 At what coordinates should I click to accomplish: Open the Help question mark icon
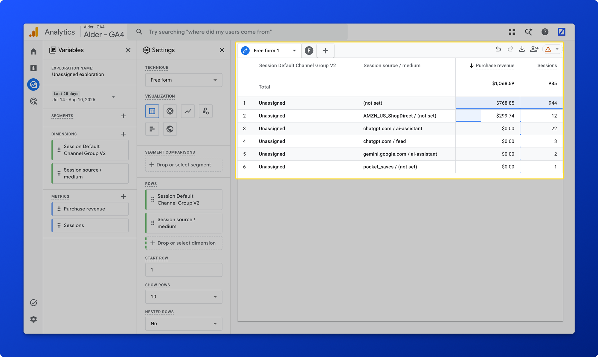(x=545, y=32)
